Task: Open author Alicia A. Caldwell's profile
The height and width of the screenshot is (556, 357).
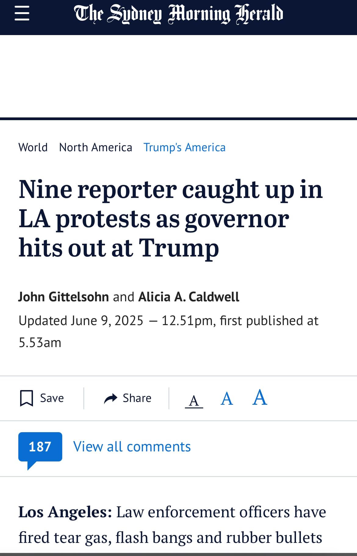Action: [189, 297]
